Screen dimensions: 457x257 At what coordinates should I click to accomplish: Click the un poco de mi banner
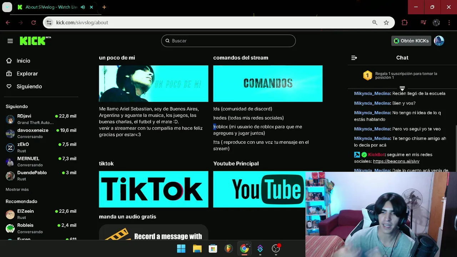[154, 84]
